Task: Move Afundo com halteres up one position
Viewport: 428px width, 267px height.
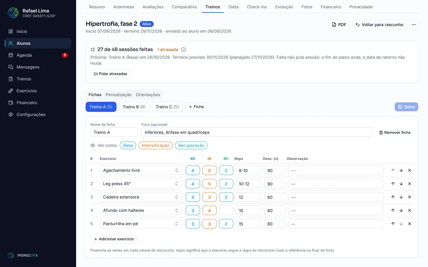Action: [x=393, y=210]
